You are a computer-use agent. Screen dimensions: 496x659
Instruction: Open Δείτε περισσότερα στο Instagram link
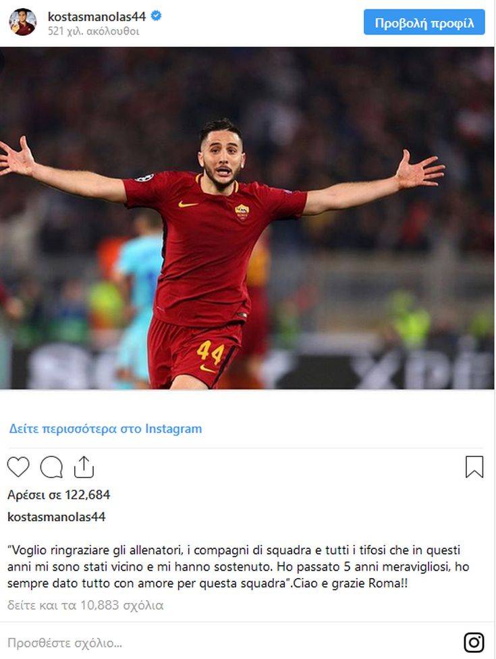click(x=105, y=429)
